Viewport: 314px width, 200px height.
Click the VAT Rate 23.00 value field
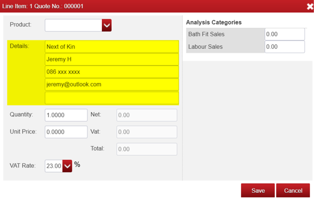coord(54,166)
